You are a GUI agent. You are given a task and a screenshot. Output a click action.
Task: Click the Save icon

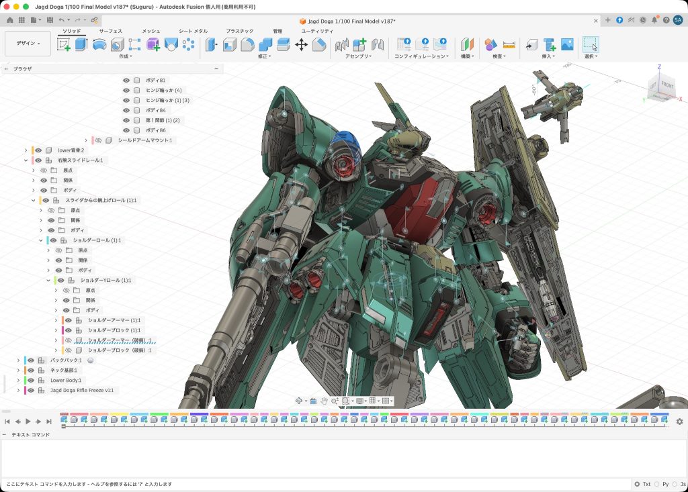point(50,20)
